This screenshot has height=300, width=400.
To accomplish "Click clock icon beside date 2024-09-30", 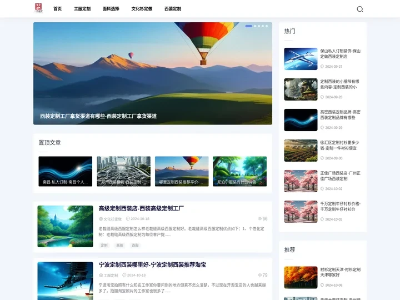I will tap(322, 158).
